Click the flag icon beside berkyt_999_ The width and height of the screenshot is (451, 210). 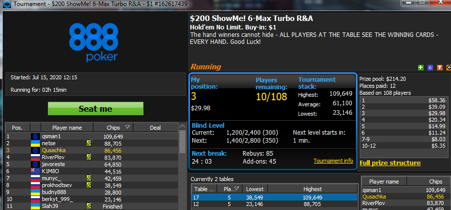click(x=35, y=199)
